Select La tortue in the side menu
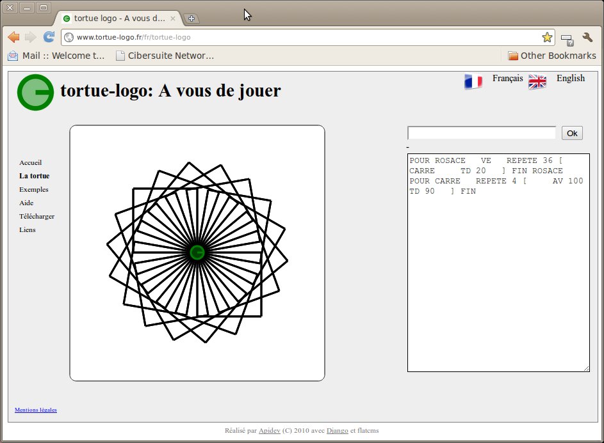Image resolution: width=604 pixels, height=443 pixels. pos(35,176)
